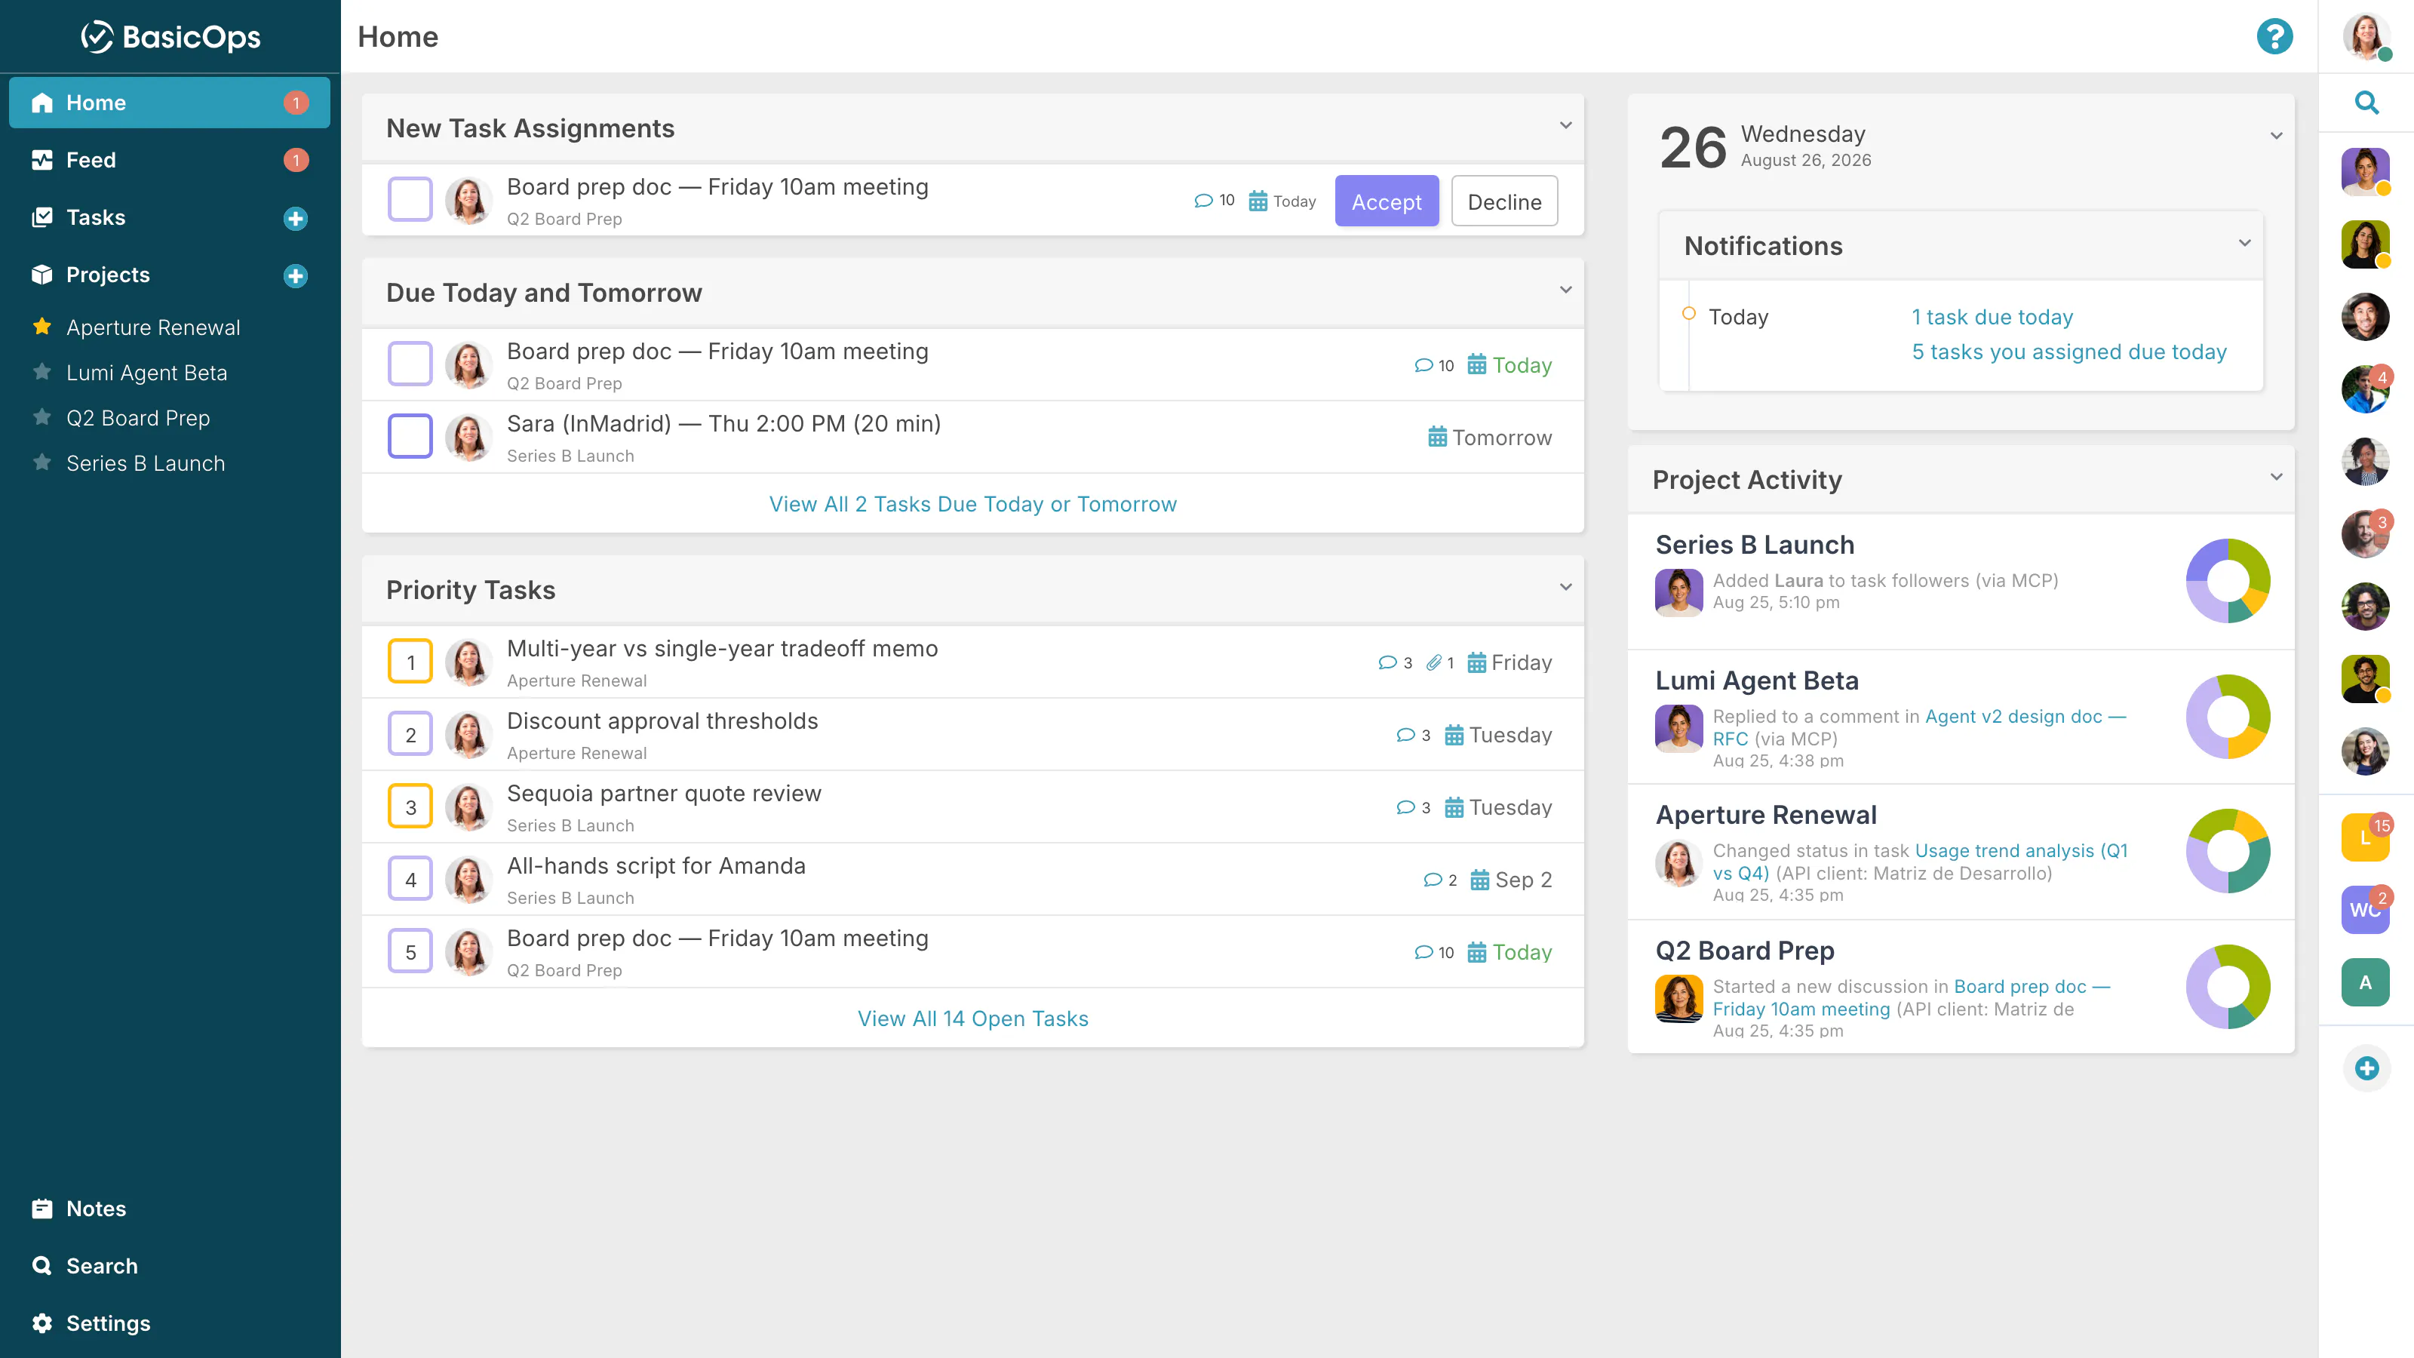2414x1358 pixels.
Task: Accept the Board prep doc assignment
Action: tap(1386, 201)
